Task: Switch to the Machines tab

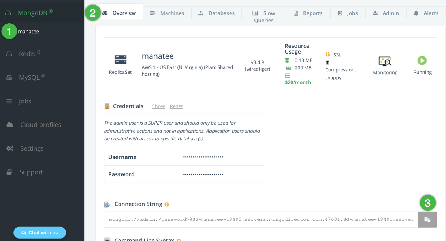Action: (x=167, y=13)
